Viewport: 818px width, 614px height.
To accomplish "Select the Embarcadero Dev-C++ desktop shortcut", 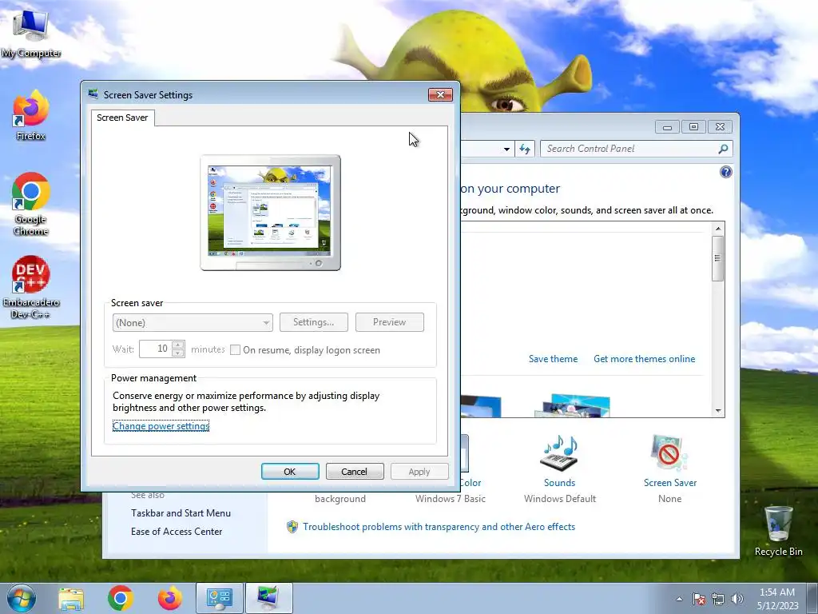I will pyautogui.click(x=31, y=287).
